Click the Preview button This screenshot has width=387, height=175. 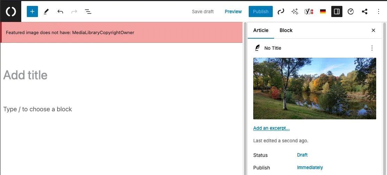[x=233, y=11]
